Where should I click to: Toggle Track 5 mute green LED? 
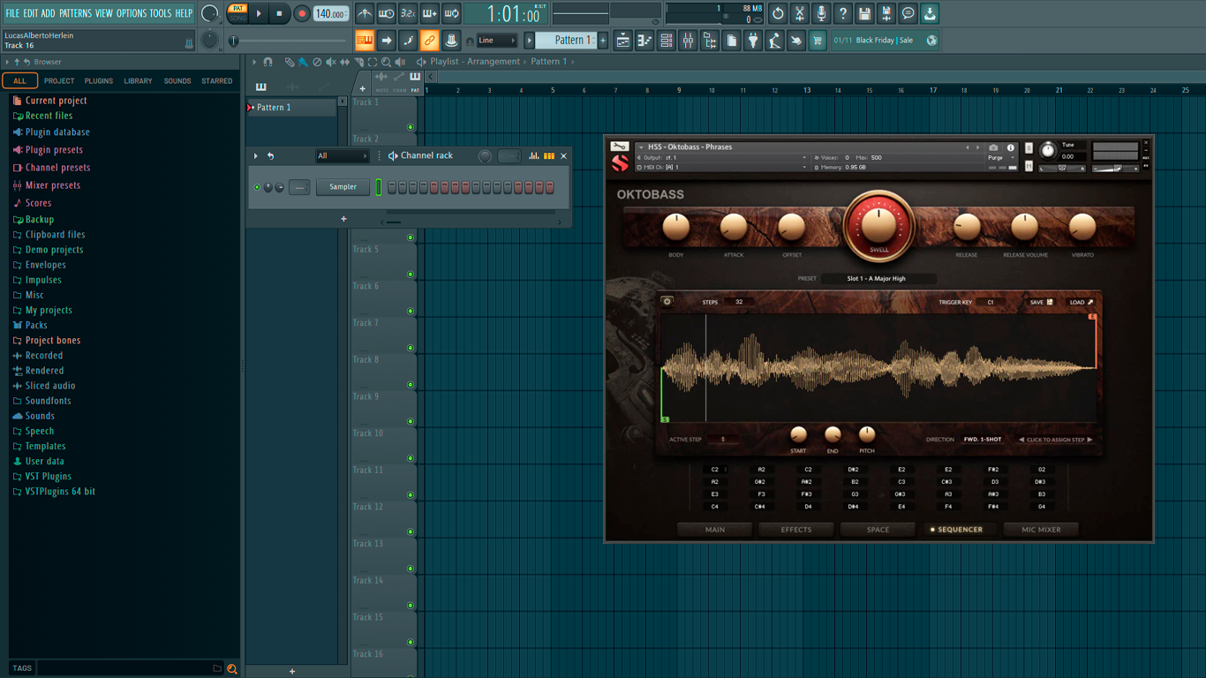(411, 275)
